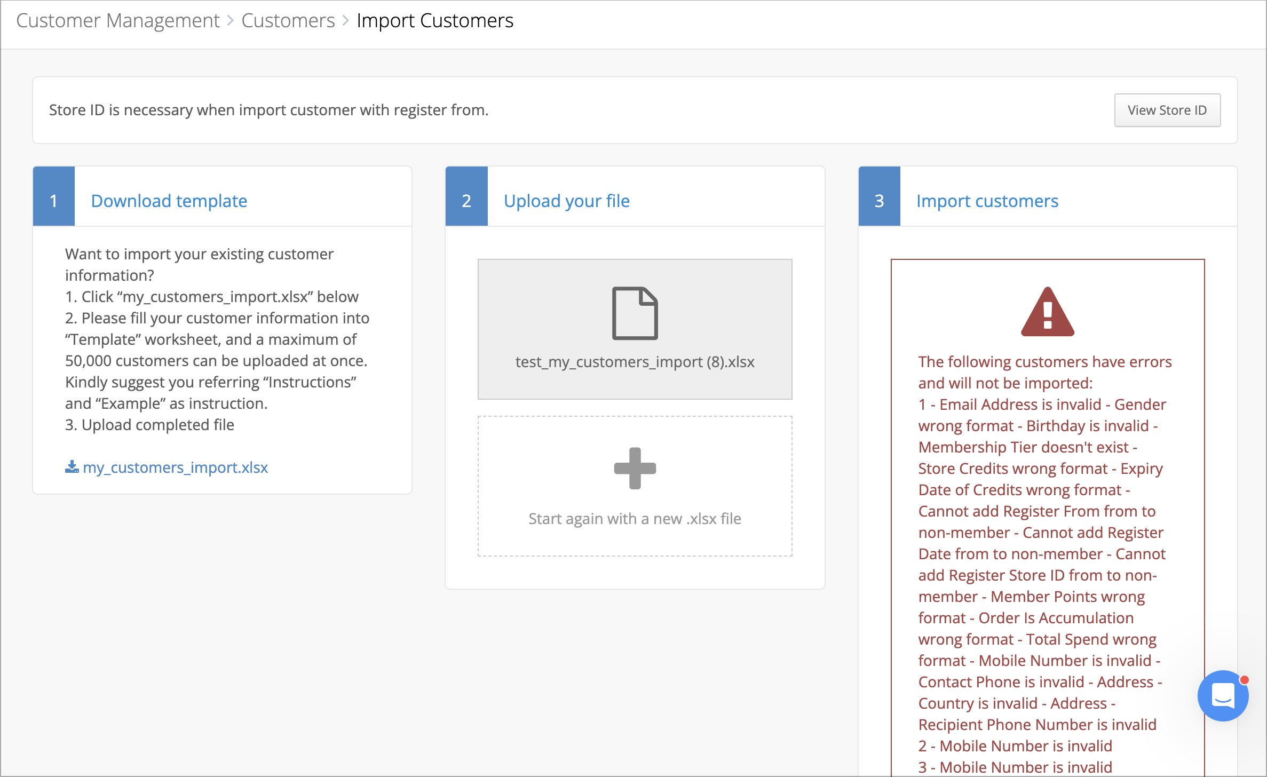Click the download arrow icon beside template link
The height and width of the screenshot is (777, 1267).
pyautogui.click(x=72, y=467)
